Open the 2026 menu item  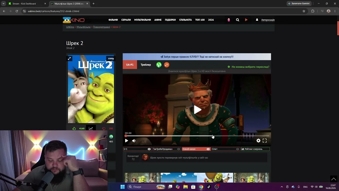click(x=211, y=20)
